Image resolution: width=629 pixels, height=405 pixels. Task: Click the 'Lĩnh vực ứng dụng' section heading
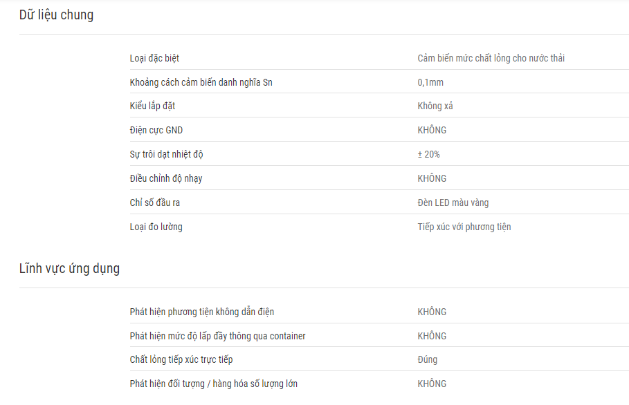[x=69, y=269]
